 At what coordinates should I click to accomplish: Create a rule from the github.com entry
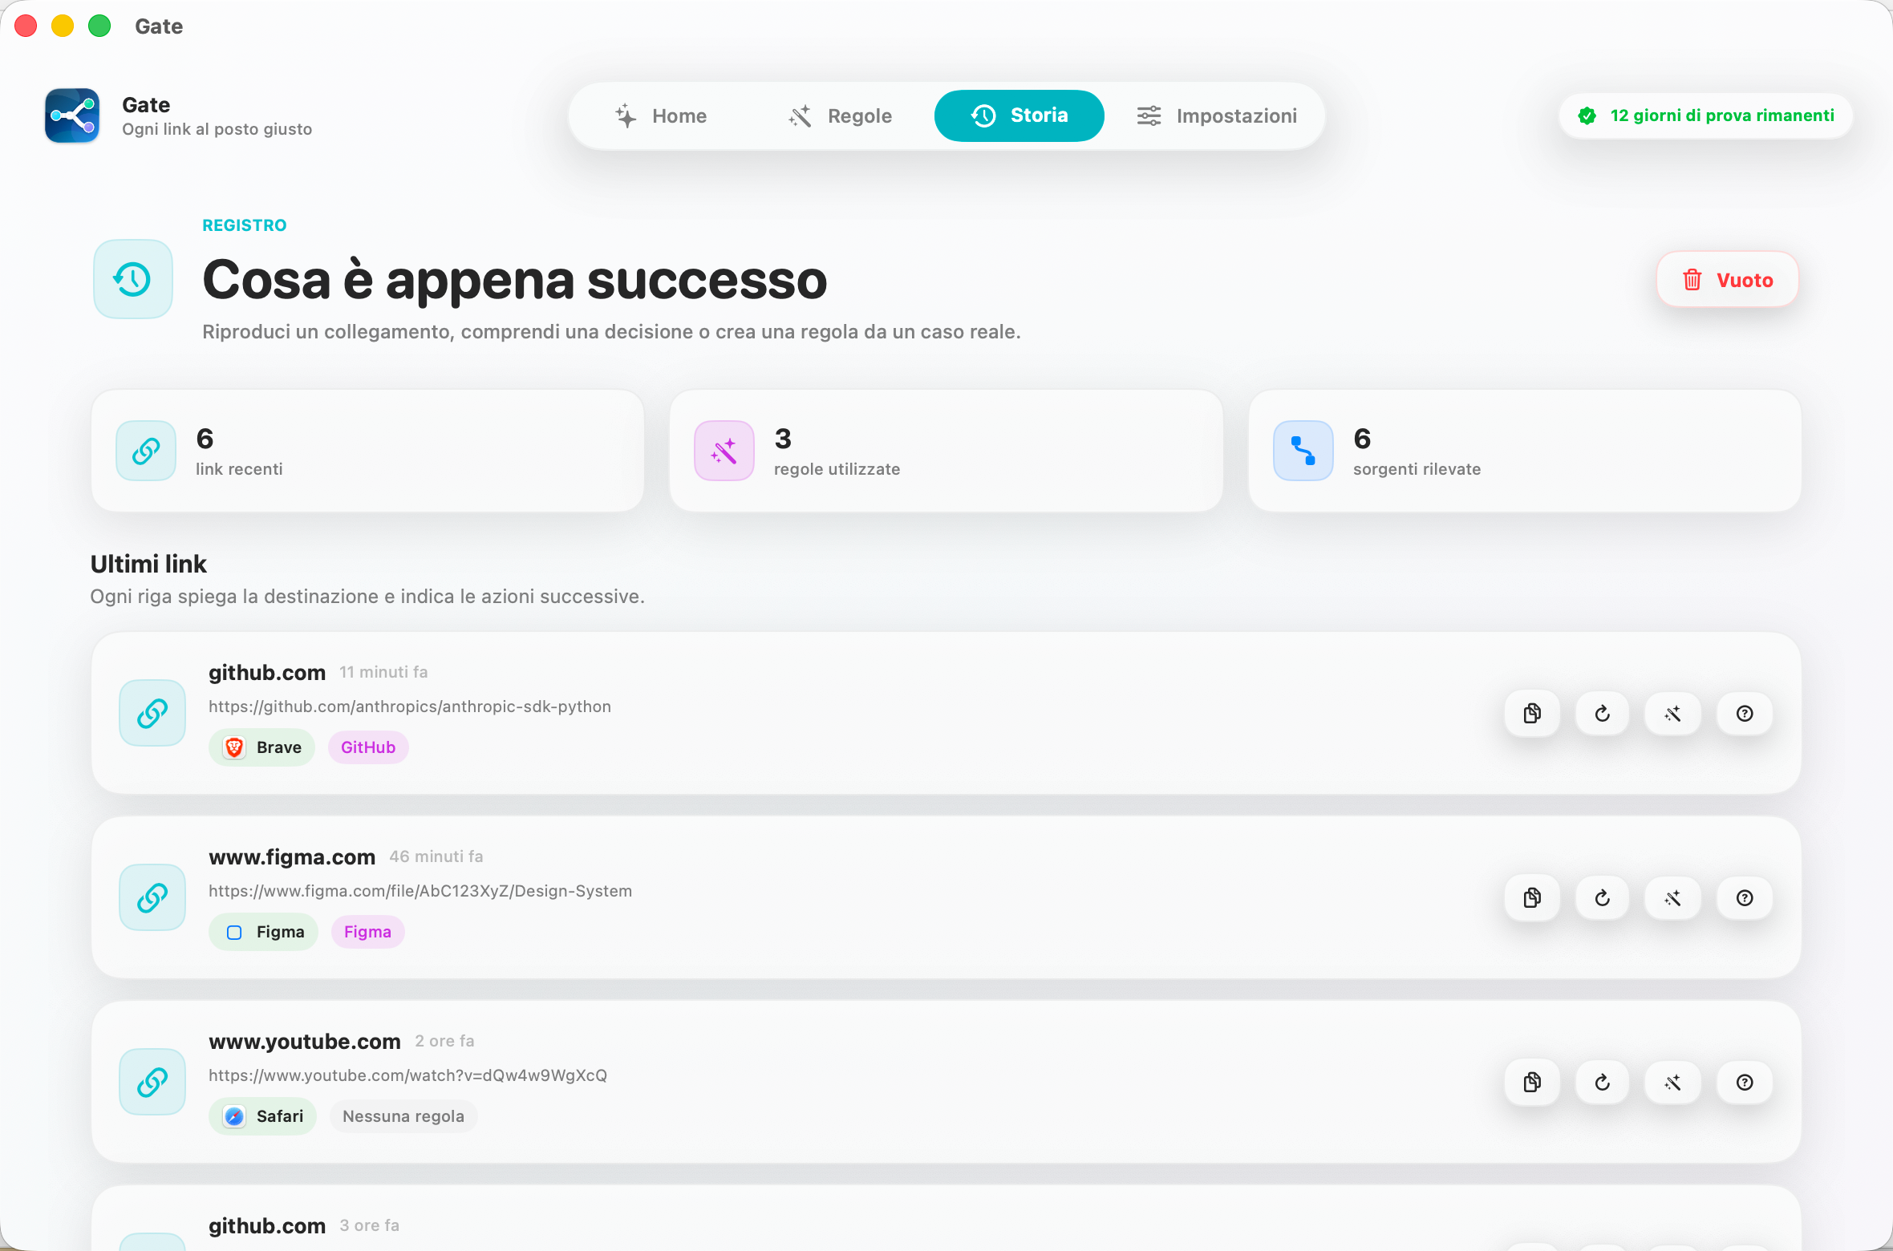click(1672, 713)
